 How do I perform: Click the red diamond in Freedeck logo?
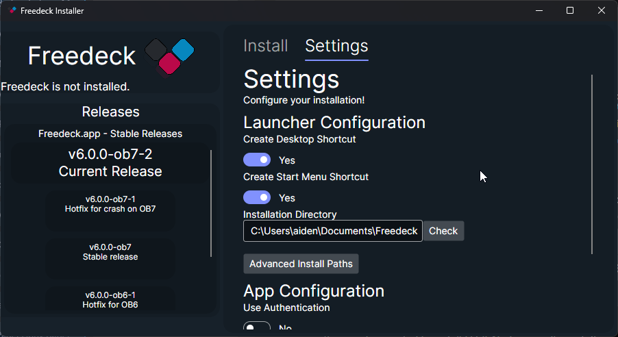pos(169,64)
